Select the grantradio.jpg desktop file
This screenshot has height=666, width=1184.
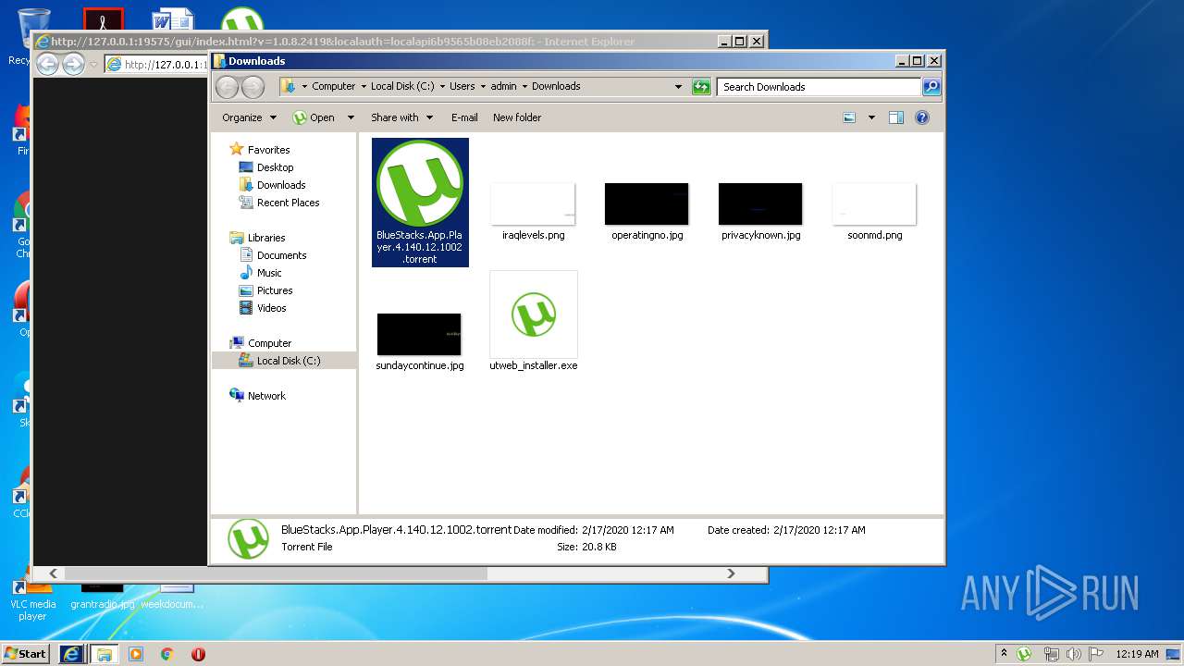point(103,597)
